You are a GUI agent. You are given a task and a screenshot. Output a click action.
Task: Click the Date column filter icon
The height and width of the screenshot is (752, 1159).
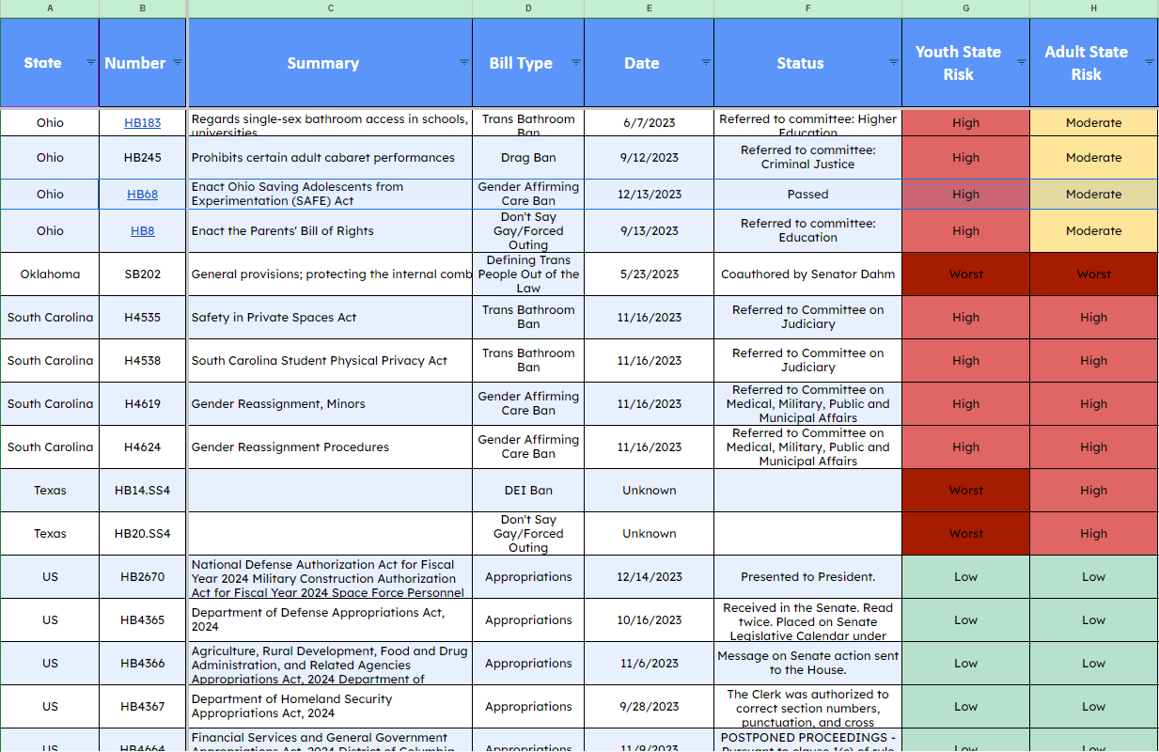pyautogui.click(x=705, y=63)
